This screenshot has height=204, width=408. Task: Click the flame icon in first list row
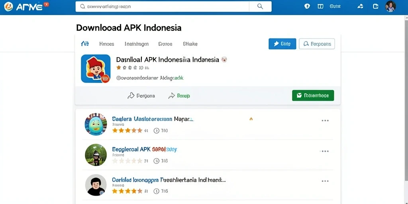pyautogui.click(x=251, y=119)
